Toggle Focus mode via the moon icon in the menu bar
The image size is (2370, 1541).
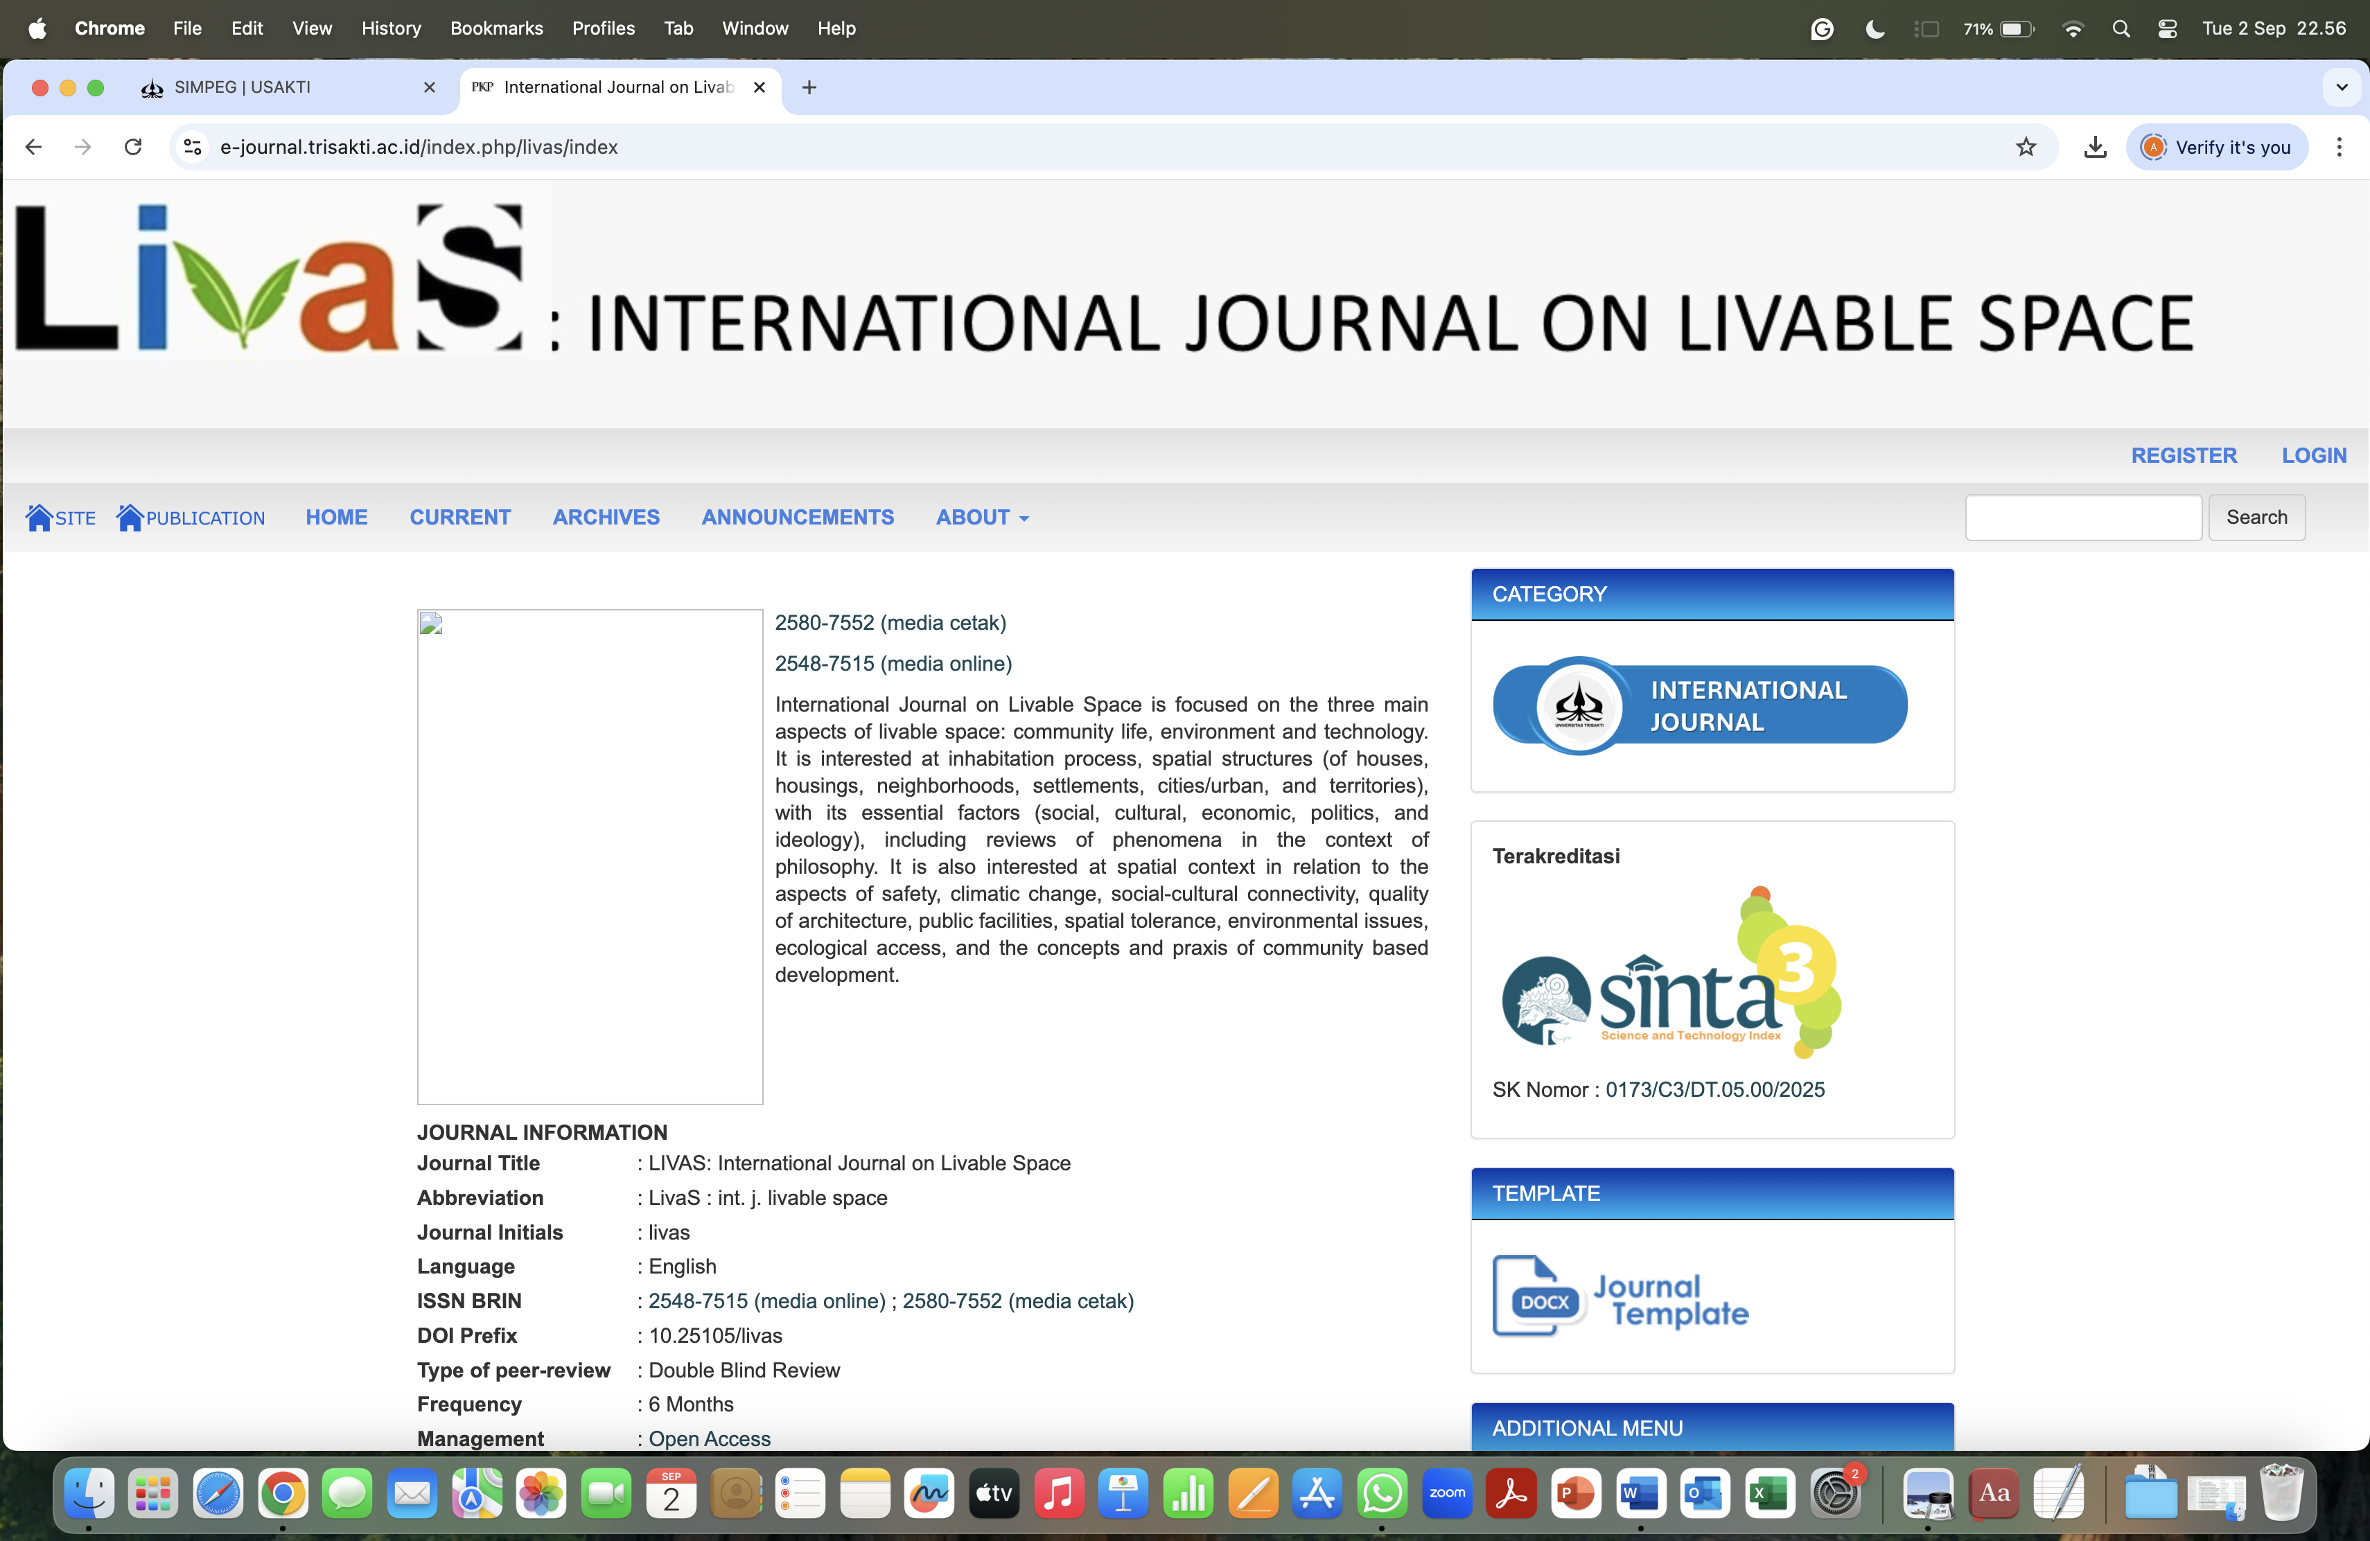tap(1874, 29)
